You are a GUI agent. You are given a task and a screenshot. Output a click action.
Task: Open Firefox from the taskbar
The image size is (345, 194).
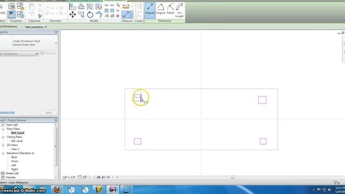(57, 189)
